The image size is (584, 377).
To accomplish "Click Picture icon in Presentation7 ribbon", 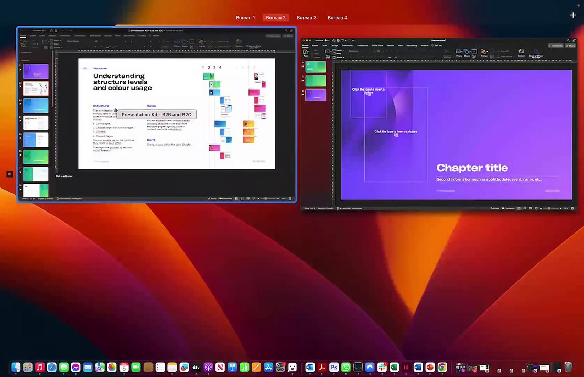I will (458, 52).
